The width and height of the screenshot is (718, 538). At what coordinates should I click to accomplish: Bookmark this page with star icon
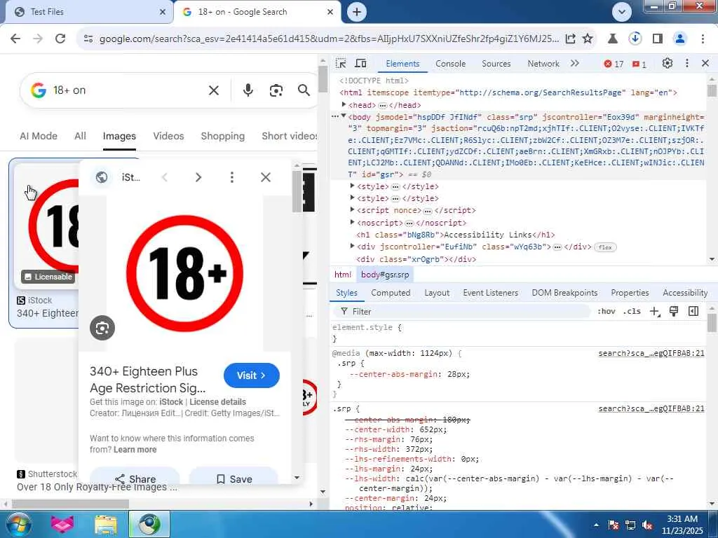click(588, 39)
